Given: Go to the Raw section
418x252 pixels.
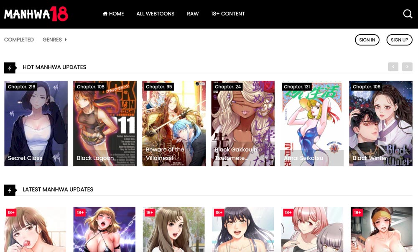Looking at the screenshot, I should (x=193, y=14).
